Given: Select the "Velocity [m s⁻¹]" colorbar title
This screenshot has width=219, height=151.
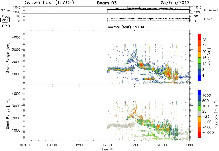Looking at the screenshot, I should [216, 114].
